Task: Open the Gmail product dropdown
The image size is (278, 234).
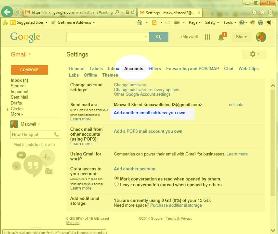Action: pyautogui.click(x=21, y=54)
